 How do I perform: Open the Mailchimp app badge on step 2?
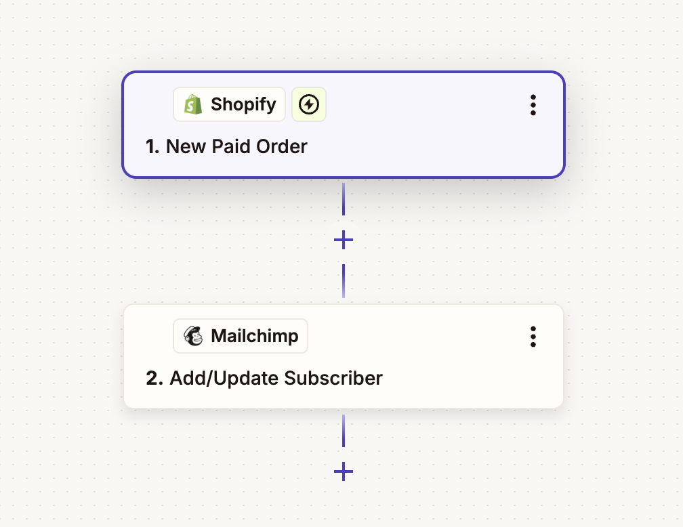coord(241,335)
